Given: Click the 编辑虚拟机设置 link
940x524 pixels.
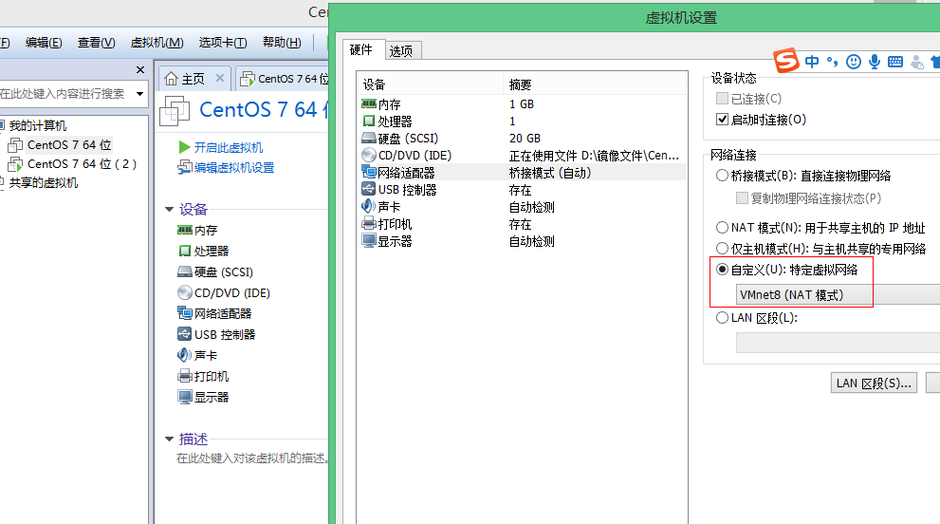Looking at the screenshot, I should (233, 167).
